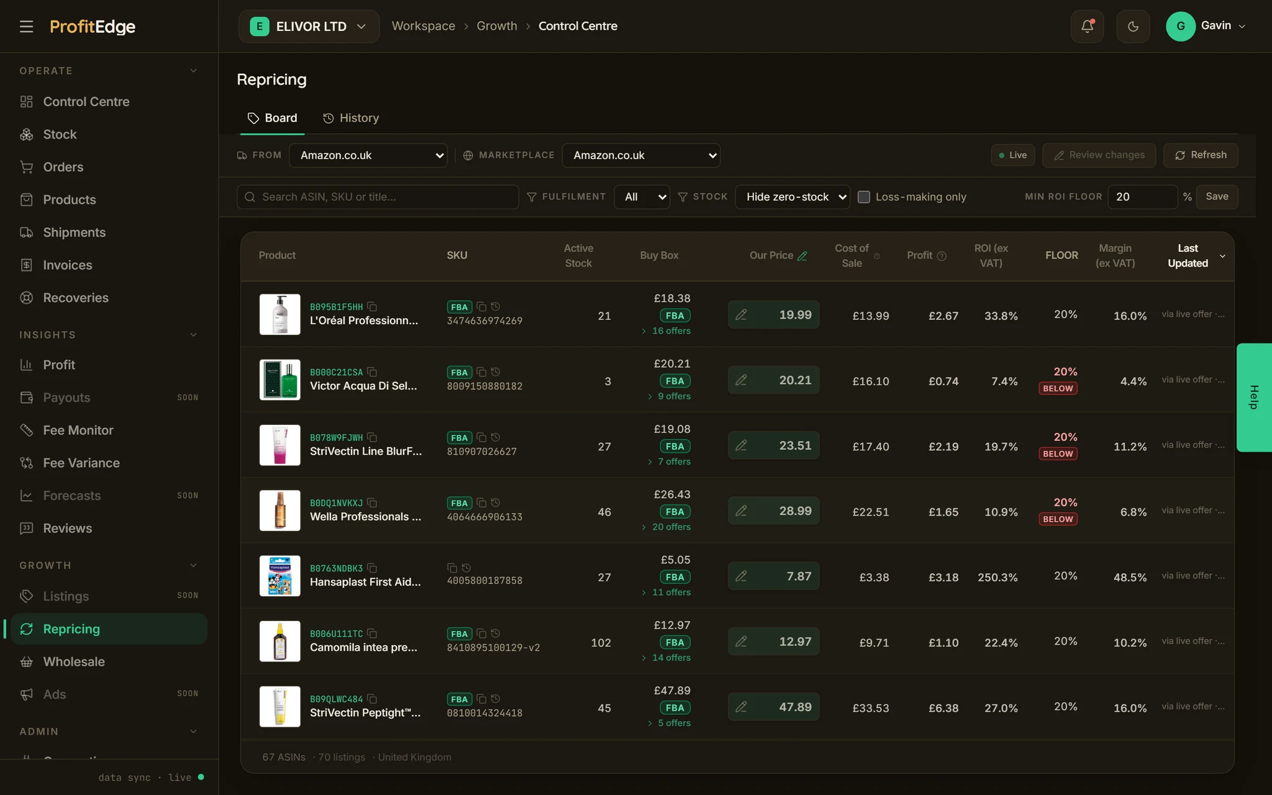This screenshot has height=795, width=1272.
Task: Go to Fee Monitor page
Action: click(x=78, y=430)
